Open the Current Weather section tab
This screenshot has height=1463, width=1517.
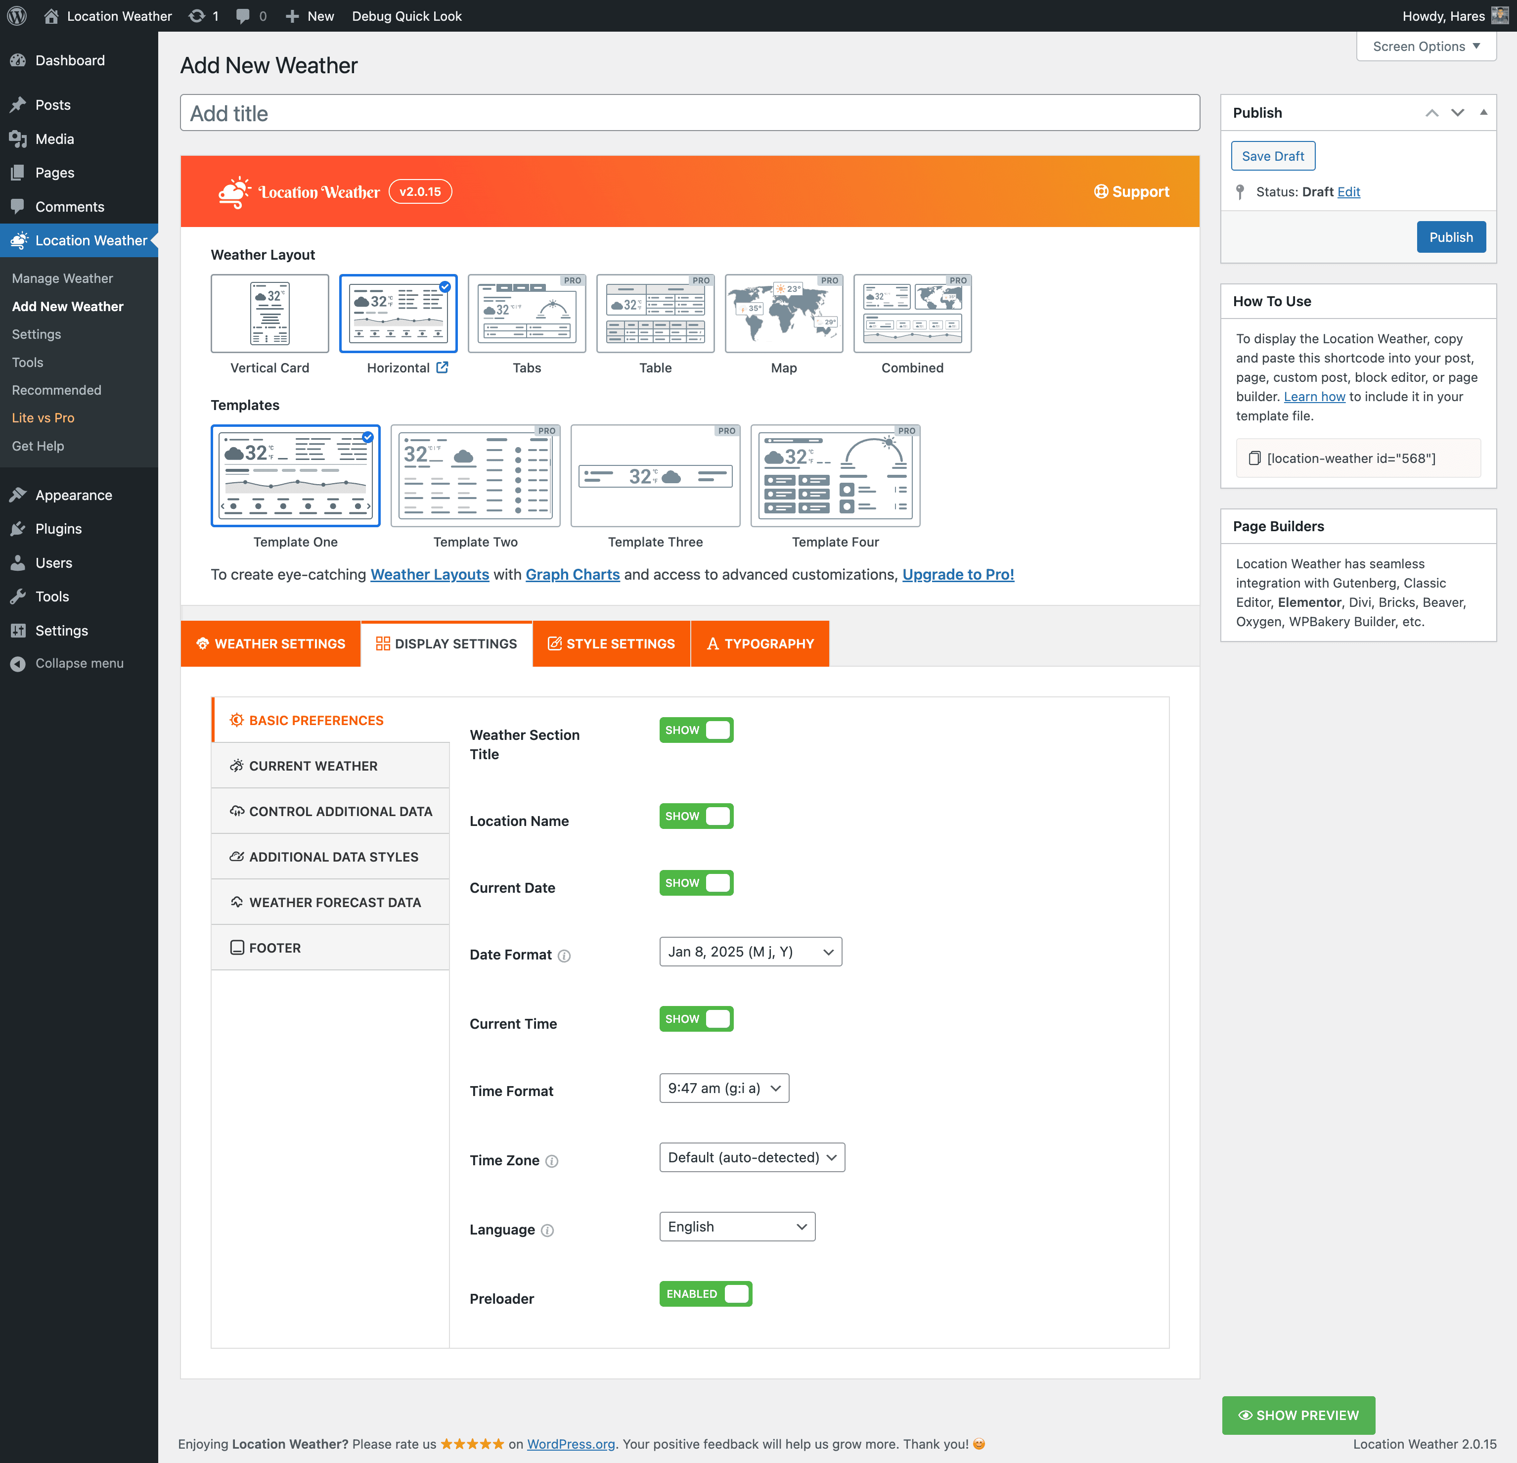(x=313, y=766)
